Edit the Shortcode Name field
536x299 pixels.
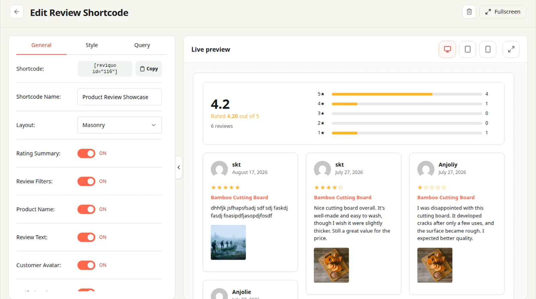[120, 97]
